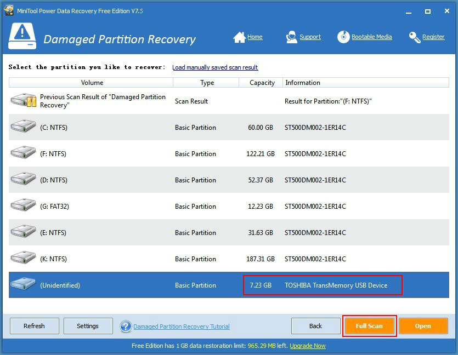This screenshot has height=355, width=458.
Task: Click Result for Partition:"(F: NTFS)" text
Action: click(x=328, y=101)
